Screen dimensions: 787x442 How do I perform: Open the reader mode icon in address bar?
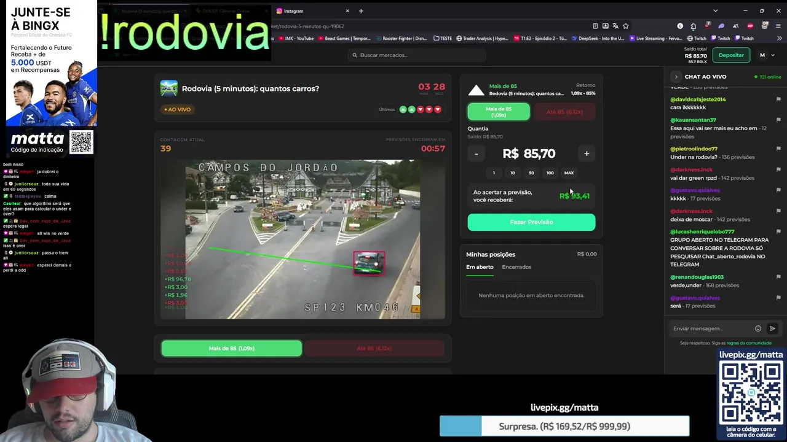[595, 26]
